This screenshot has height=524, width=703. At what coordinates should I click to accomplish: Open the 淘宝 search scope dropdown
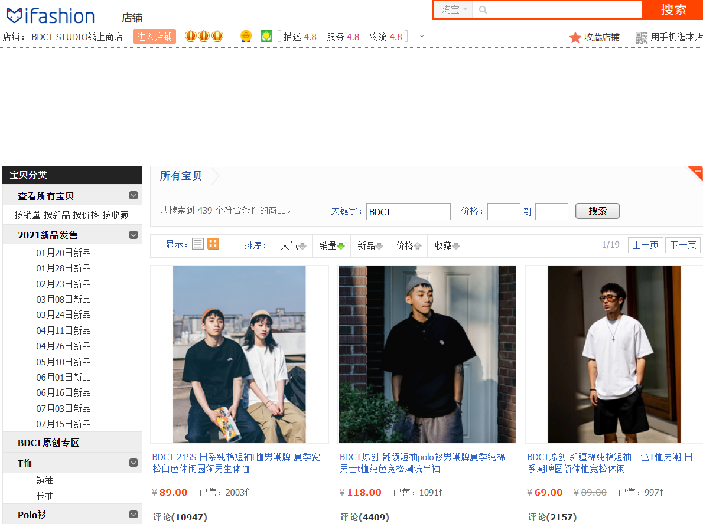pyautogui.click(x=454, y=9)
